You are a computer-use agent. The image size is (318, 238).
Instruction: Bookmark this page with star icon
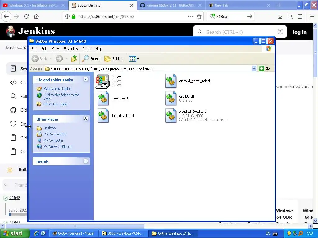point(199,16)
